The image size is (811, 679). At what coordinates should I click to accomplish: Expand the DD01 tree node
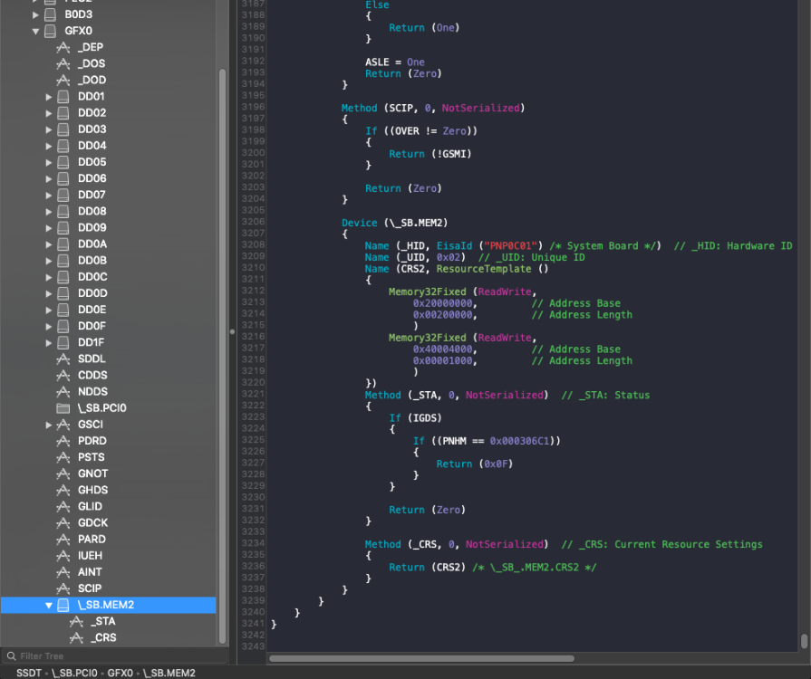pos(49,97)
